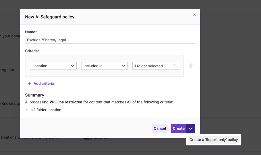Expand the Create button's dropdown arrow
261x155 pixels.
pyautogui.click(x=190, y=128)
